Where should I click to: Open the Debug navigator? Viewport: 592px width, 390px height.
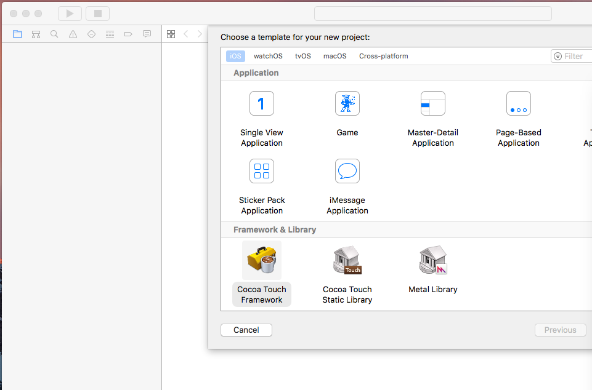110,34
